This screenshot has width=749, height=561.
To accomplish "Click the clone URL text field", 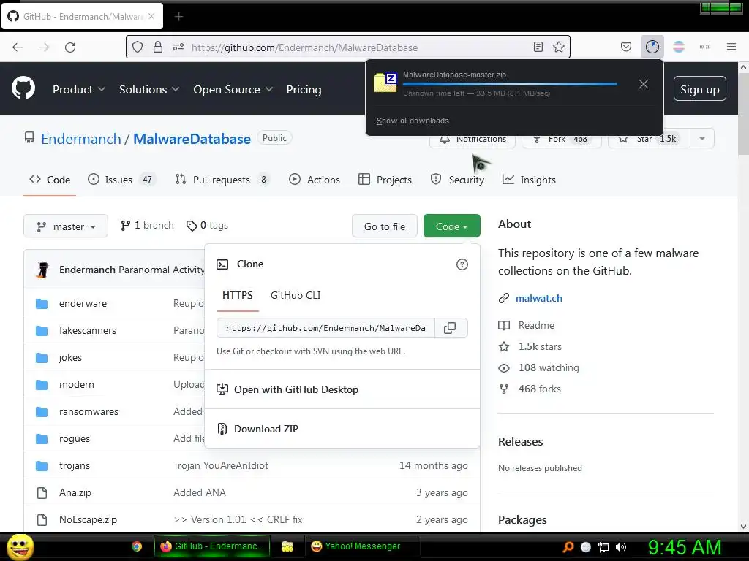I will point(325,328).
